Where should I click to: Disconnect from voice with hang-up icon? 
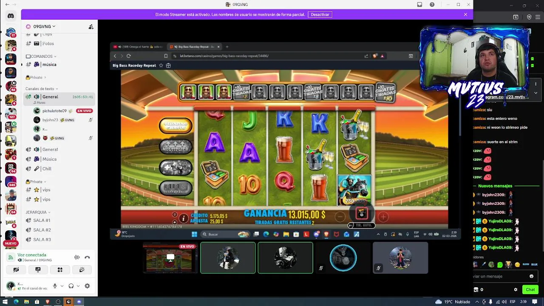pyautogui.click(x=87, y=257)
